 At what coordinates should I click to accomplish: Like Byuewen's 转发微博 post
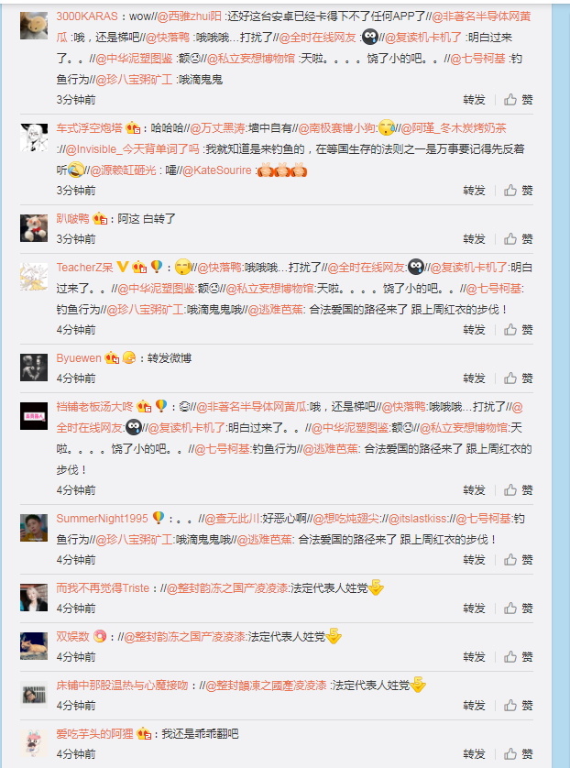pyautogui.click(x=519, y=379)
